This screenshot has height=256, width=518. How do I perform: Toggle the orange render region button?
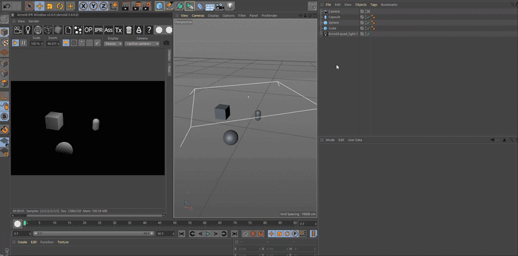click(x=66, y=43)
